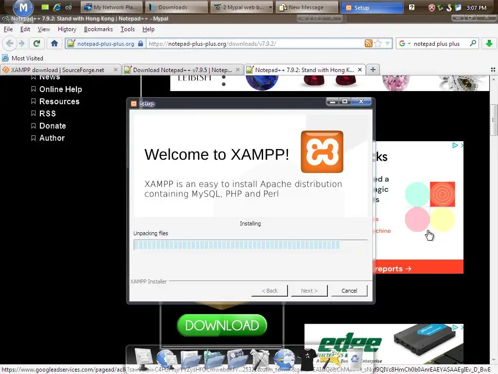
Task: Open the browser Help menu
Action: click(148, 29)
